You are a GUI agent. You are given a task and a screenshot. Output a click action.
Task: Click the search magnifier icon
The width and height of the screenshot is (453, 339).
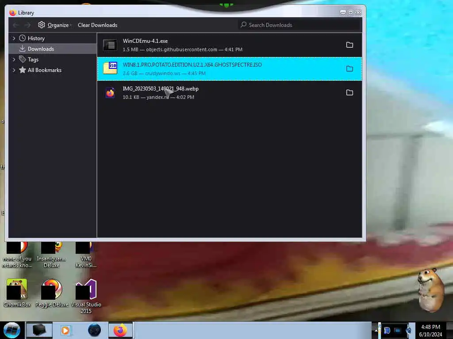[x=244, y=25]
